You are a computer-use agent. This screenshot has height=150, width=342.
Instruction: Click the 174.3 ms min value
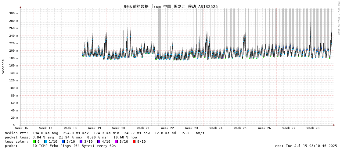click(x=107, y=133)
